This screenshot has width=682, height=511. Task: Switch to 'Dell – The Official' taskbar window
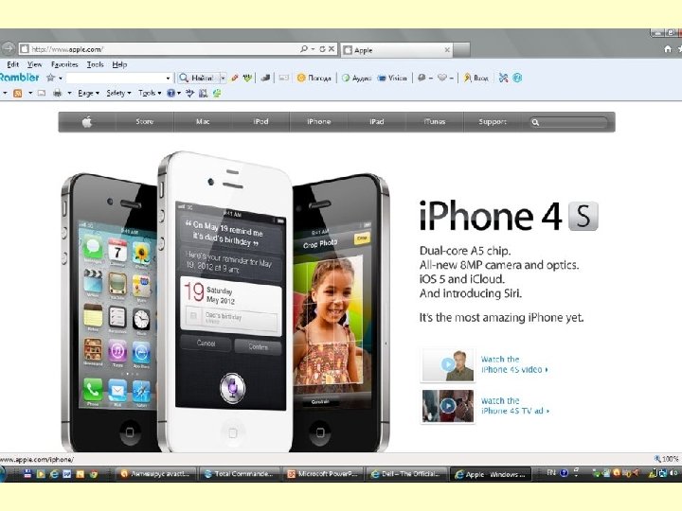406,474
